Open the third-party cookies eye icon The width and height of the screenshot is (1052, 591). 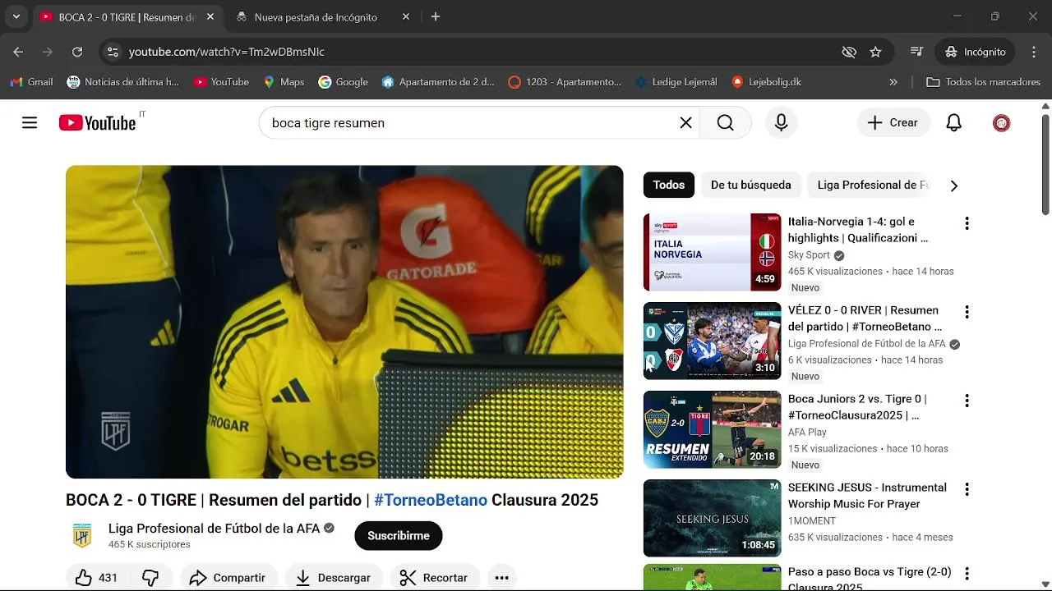(849, 52)
